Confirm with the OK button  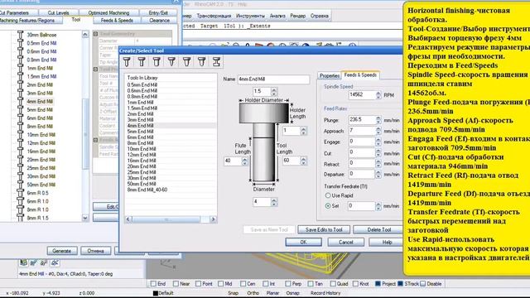(303, 243)
